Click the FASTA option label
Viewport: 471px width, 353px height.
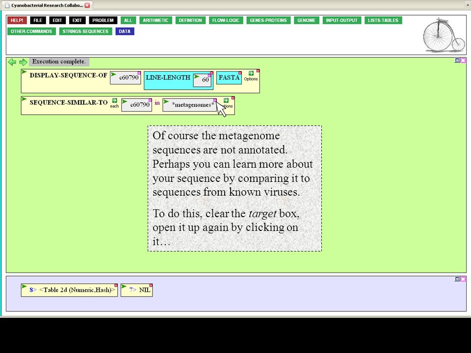point(229,77)
